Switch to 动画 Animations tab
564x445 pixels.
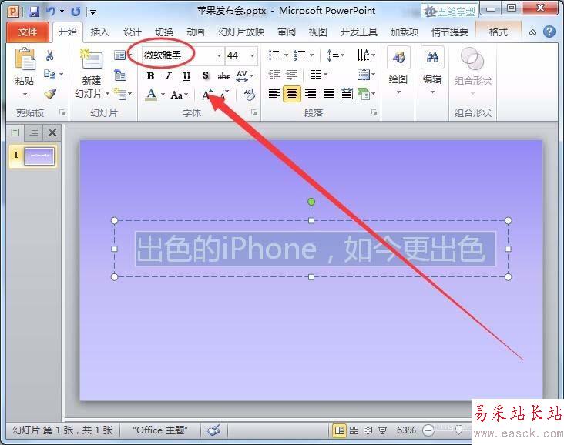point(195,32)
